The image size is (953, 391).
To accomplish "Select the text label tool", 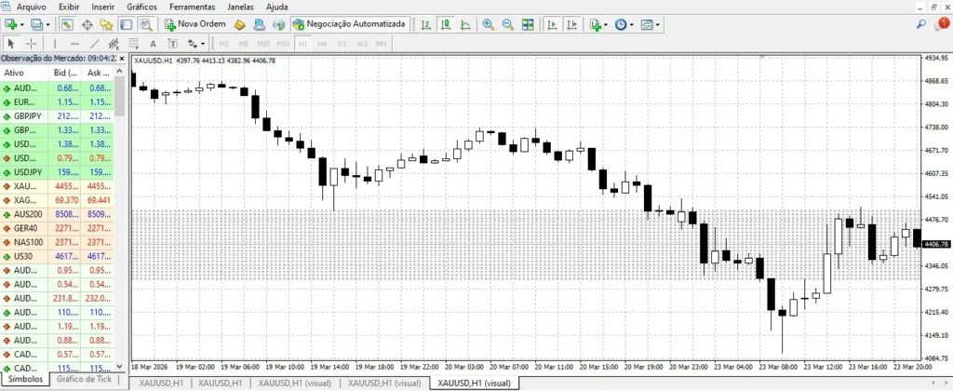I will point(172,43).
